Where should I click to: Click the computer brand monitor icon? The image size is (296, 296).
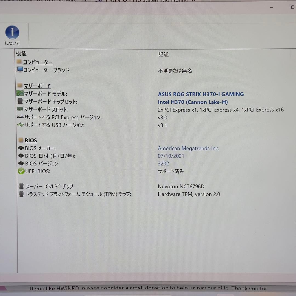click(19, 69)
